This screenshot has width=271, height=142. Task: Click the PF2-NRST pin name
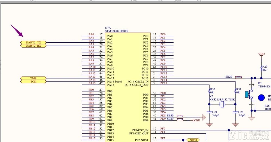tap(142, 140)
